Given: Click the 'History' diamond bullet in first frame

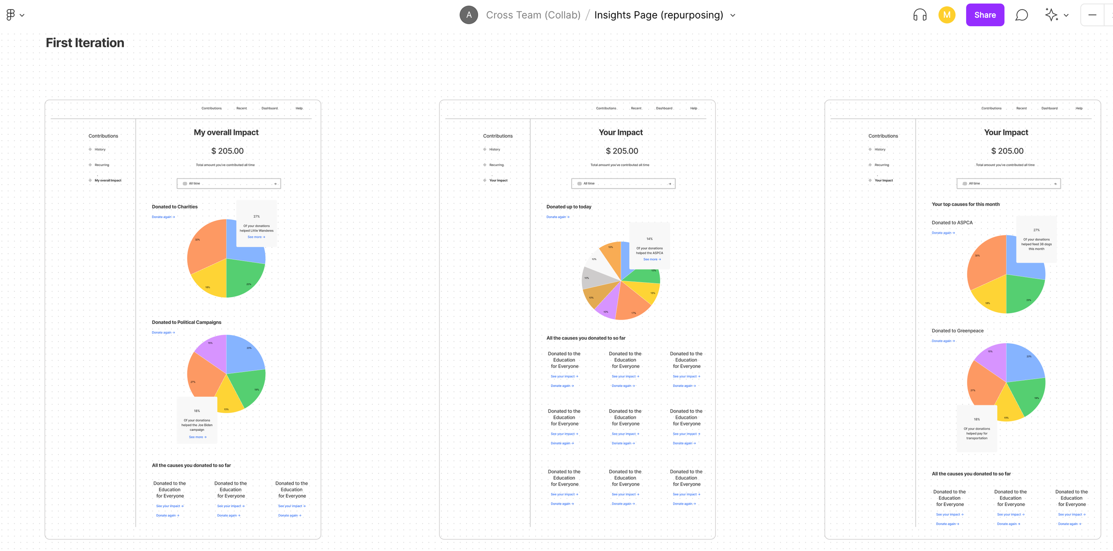Looking at the screenshot, I should pos(90,150).
